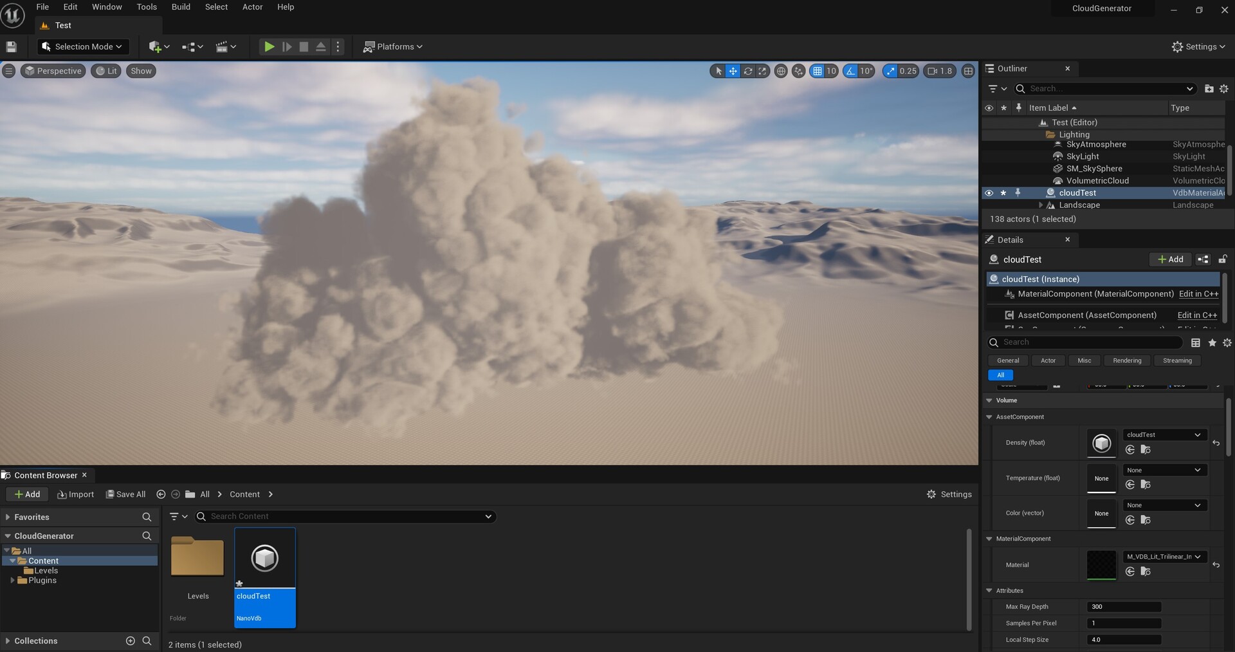Select the Move transform tool
The width and height of the screenshot is (1235, 652).
733,71
